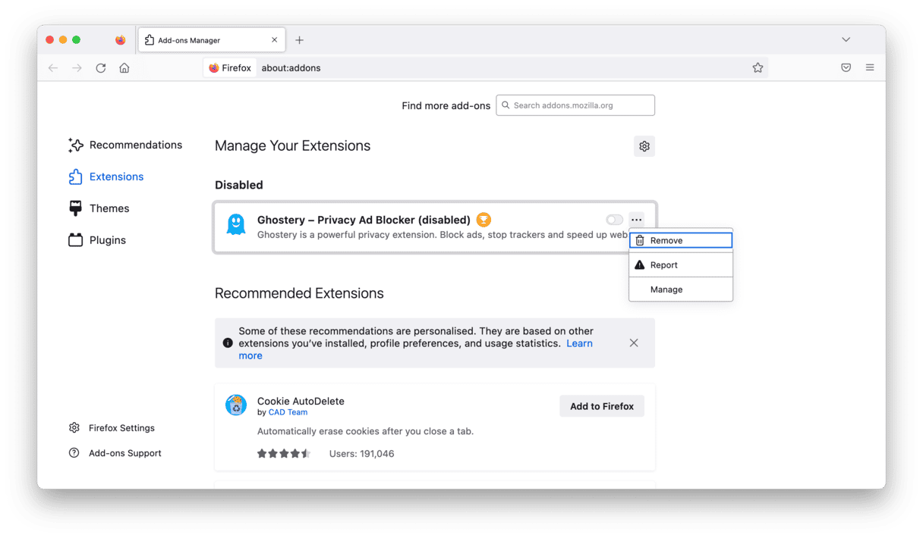Open a new tab with the plus button
923x538 pixels.
click(299, 40)
